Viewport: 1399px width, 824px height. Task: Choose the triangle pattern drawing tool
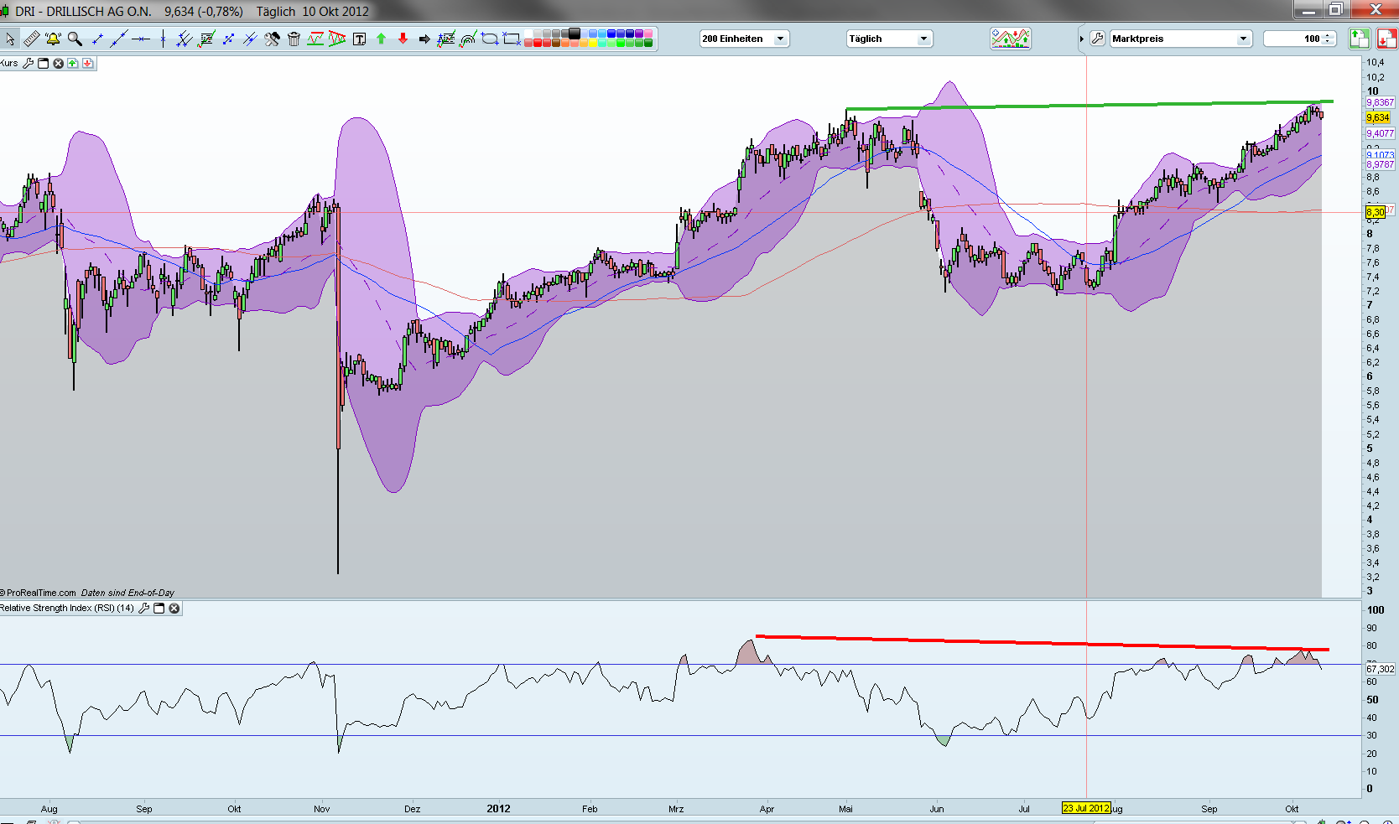(x=337, y=39)
